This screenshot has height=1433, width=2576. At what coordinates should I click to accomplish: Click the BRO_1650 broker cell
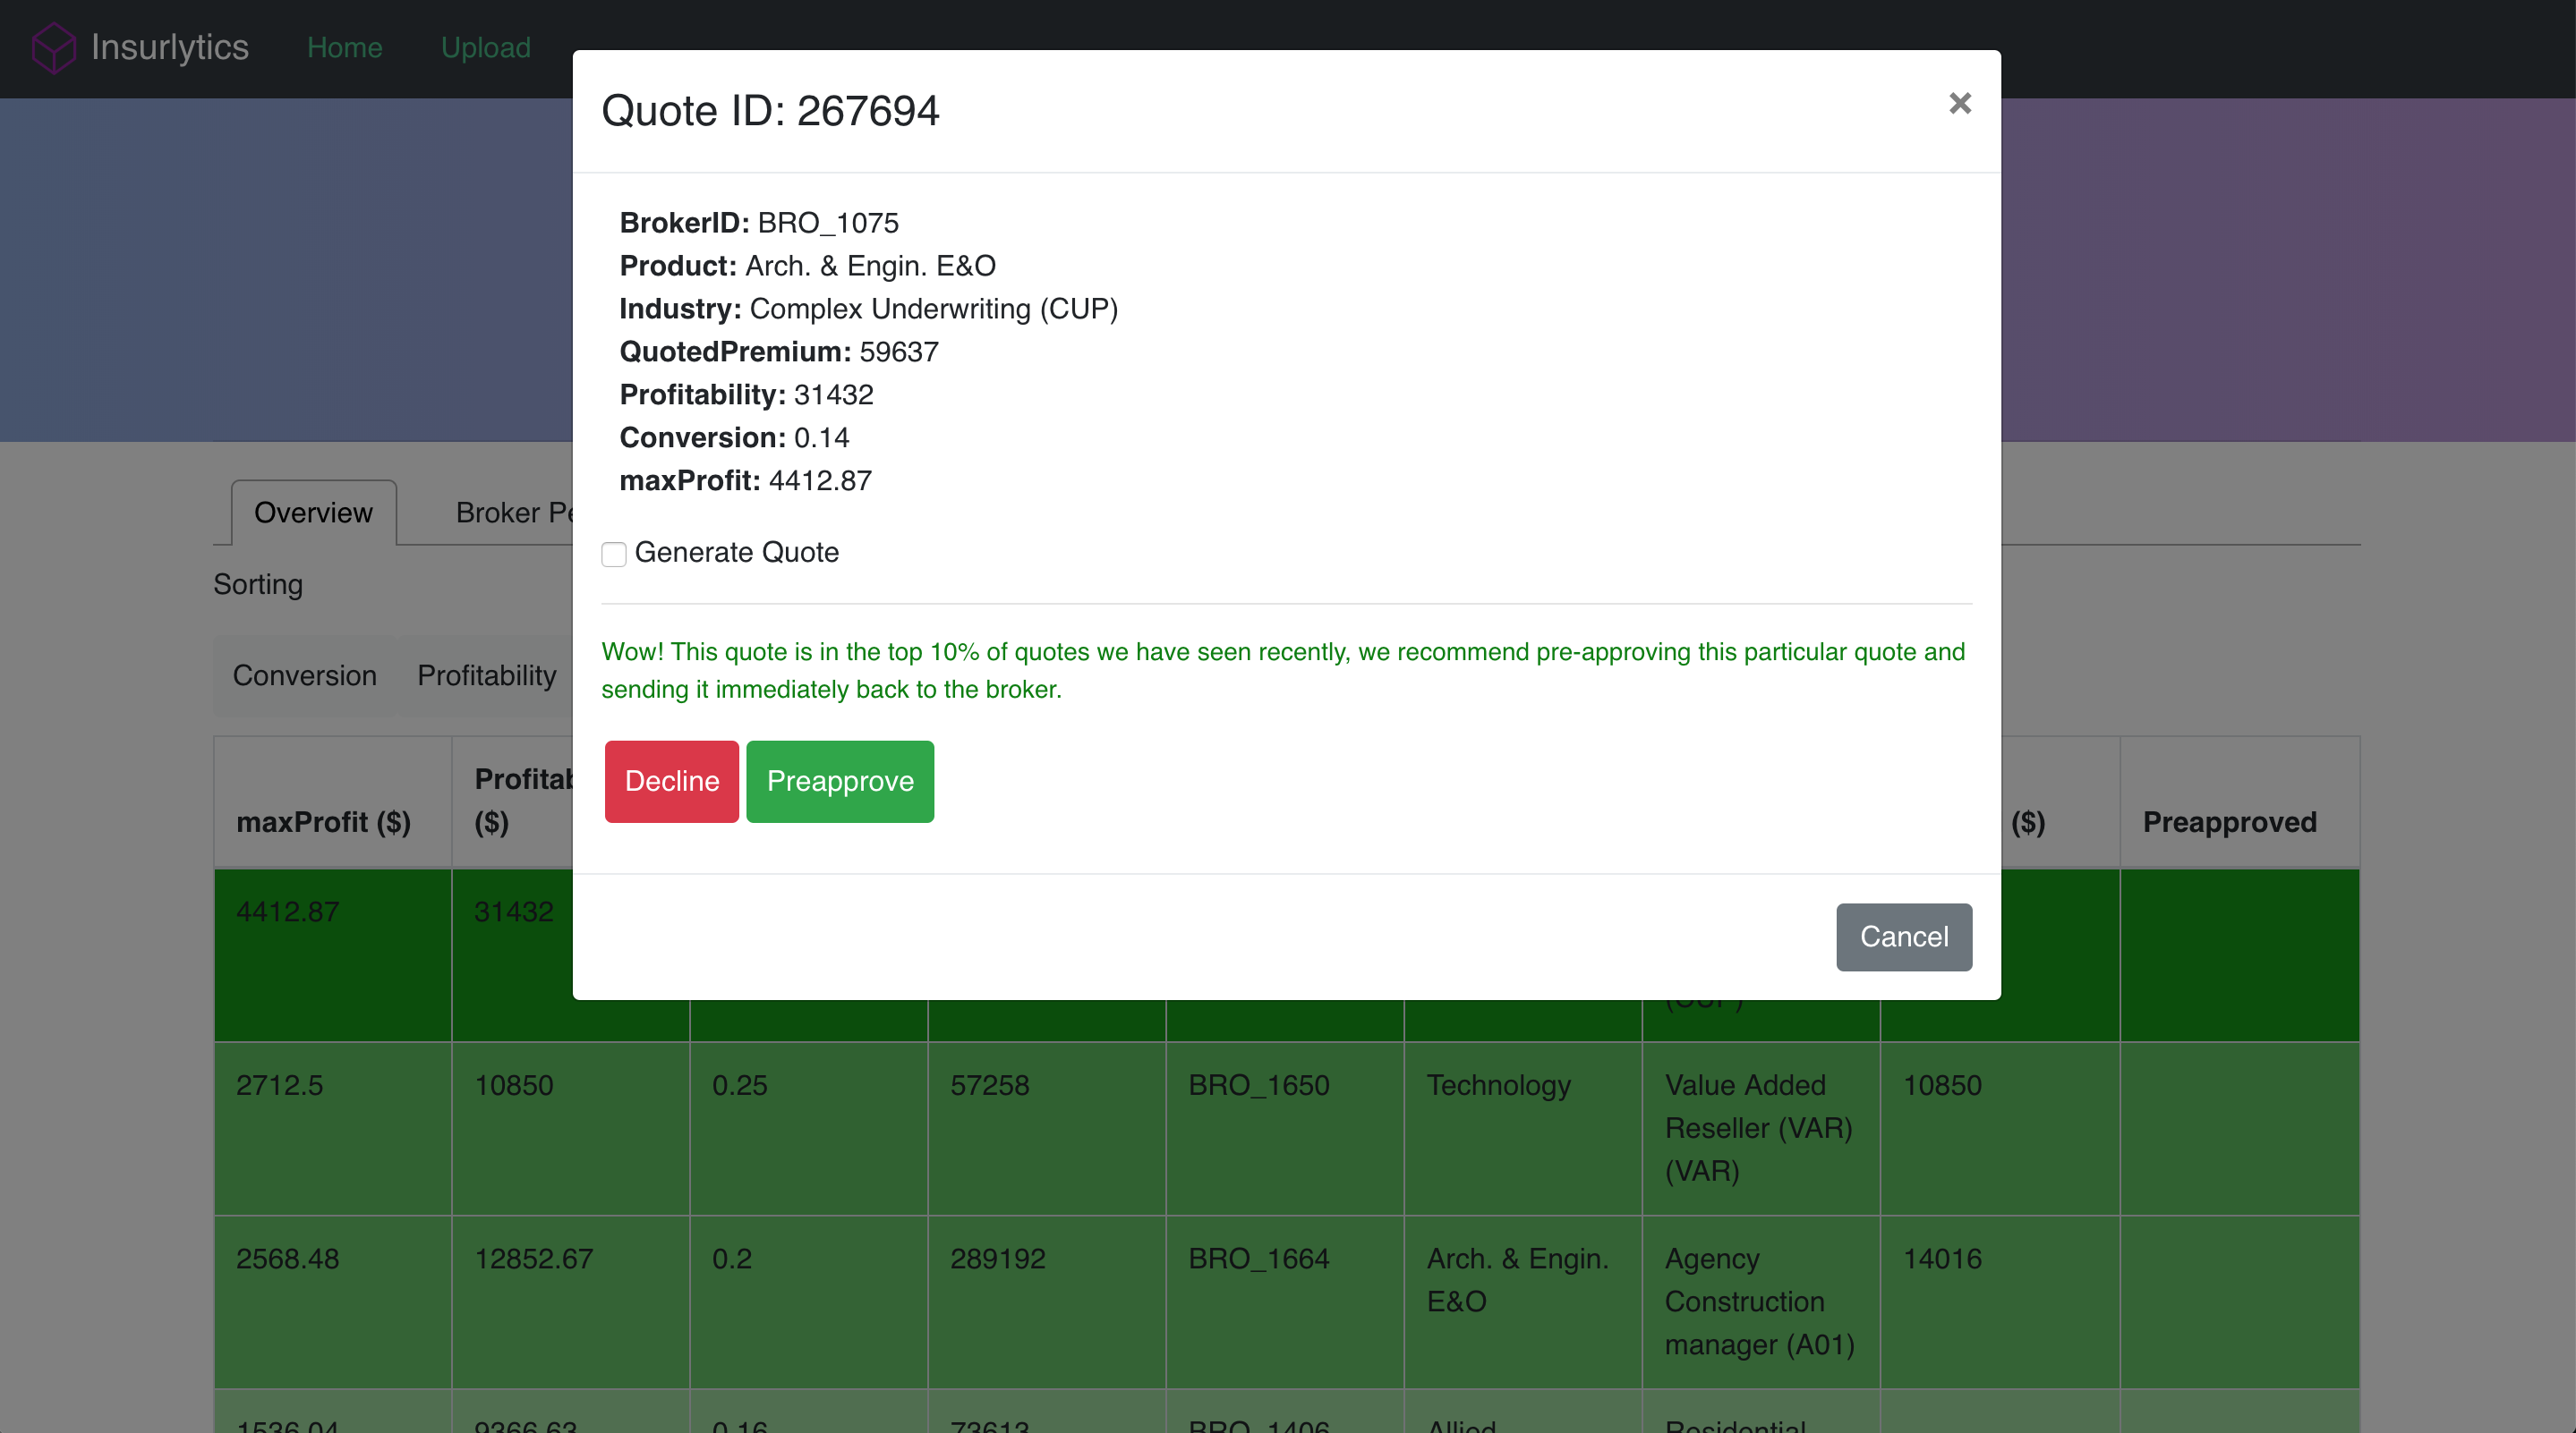point(1258,1085)
